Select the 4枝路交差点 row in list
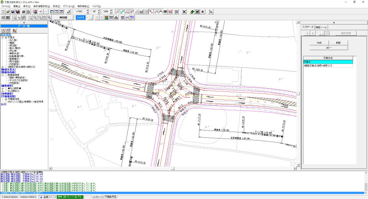368x199 pixels. [328, 65]
